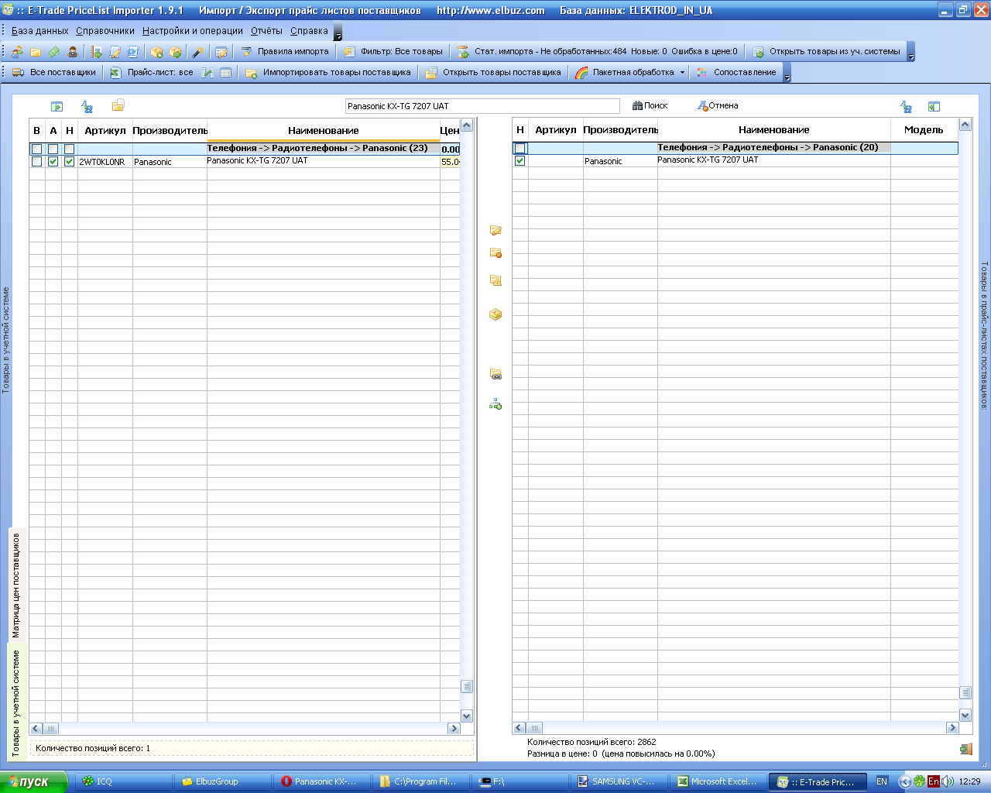This screenshot has height=793, width=991.
Task: Click the small table grid icon in supplier toolbar
Action: [226, 73]
